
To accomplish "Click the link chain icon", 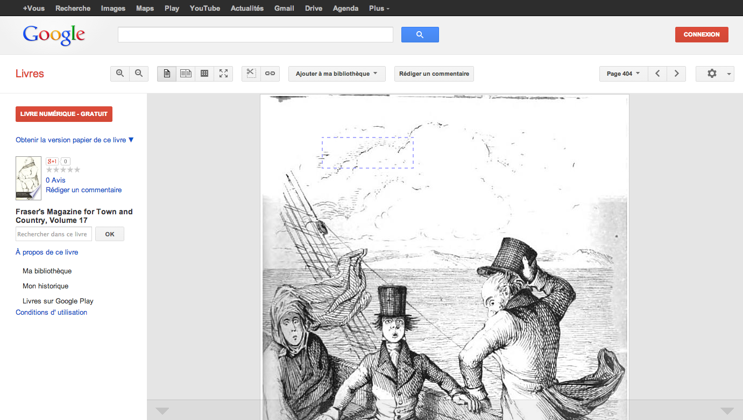I will tap(270, 74).
